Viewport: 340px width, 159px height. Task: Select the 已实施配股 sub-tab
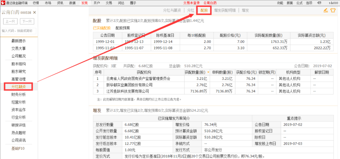(x=102, y=28)
